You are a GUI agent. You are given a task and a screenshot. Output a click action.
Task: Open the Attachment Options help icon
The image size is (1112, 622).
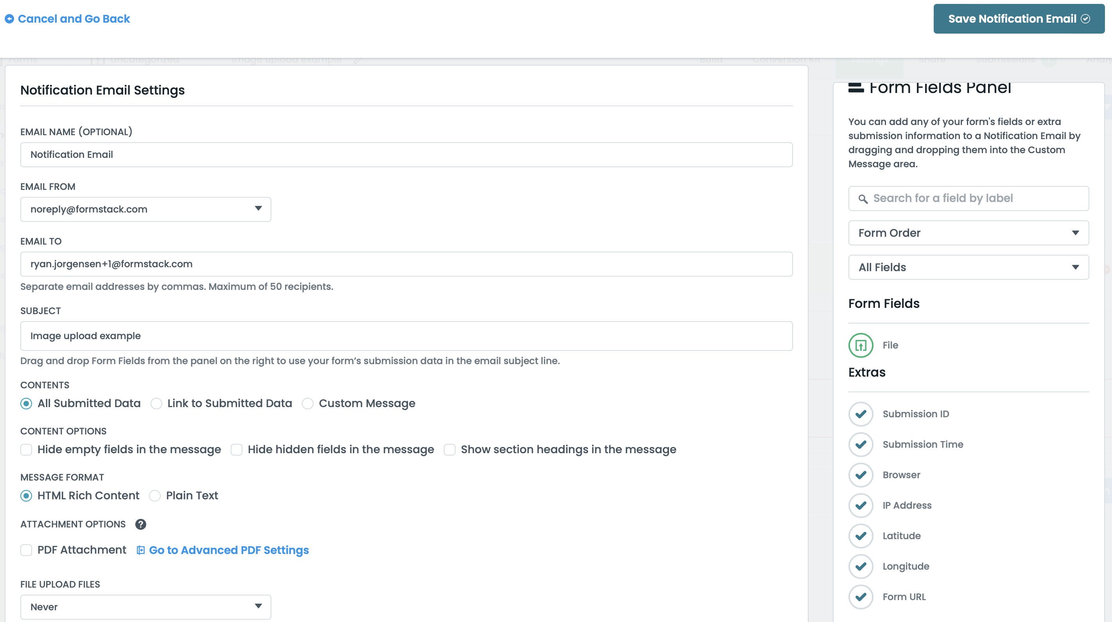(x=140, y=524)
